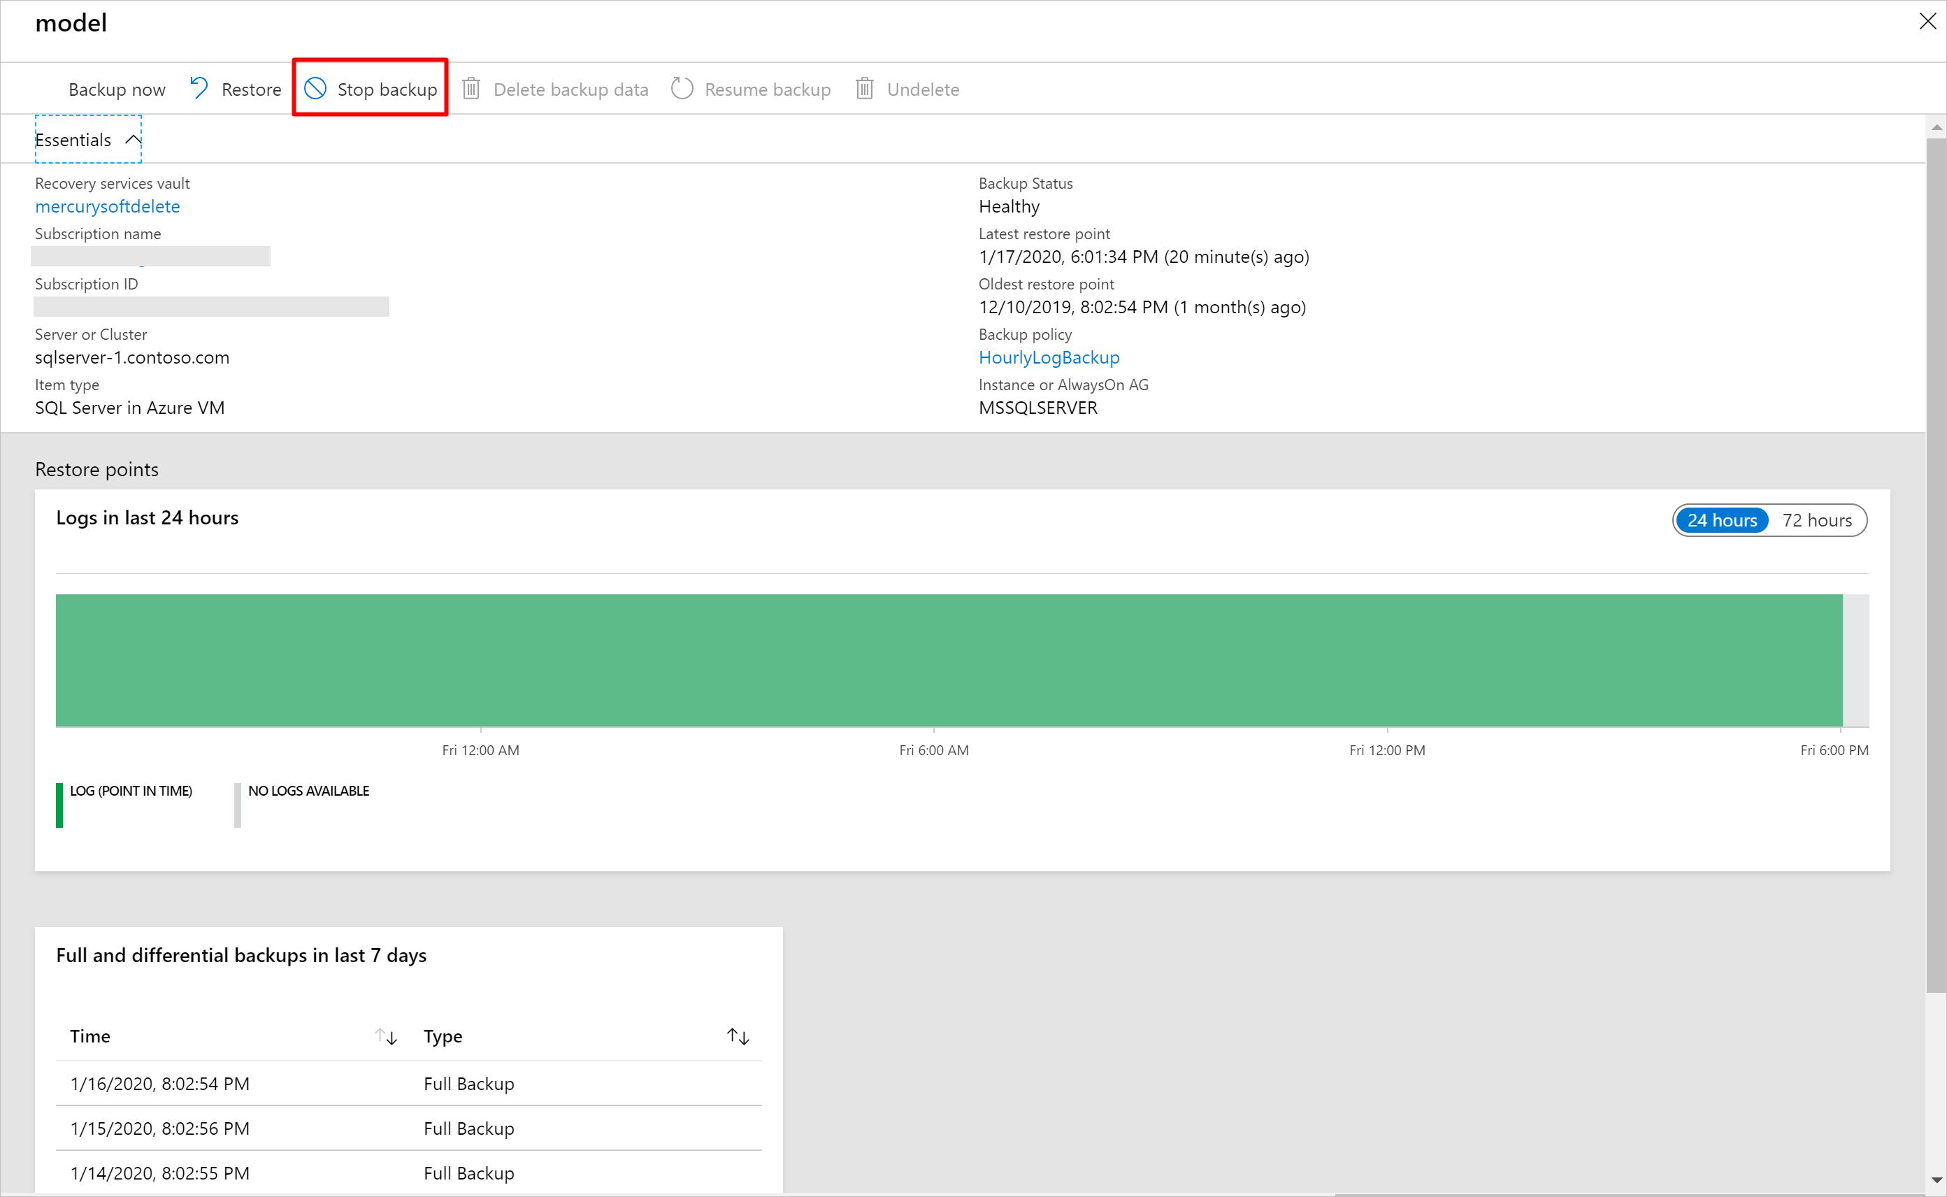Click the Resume backup icon

point(683,87)
